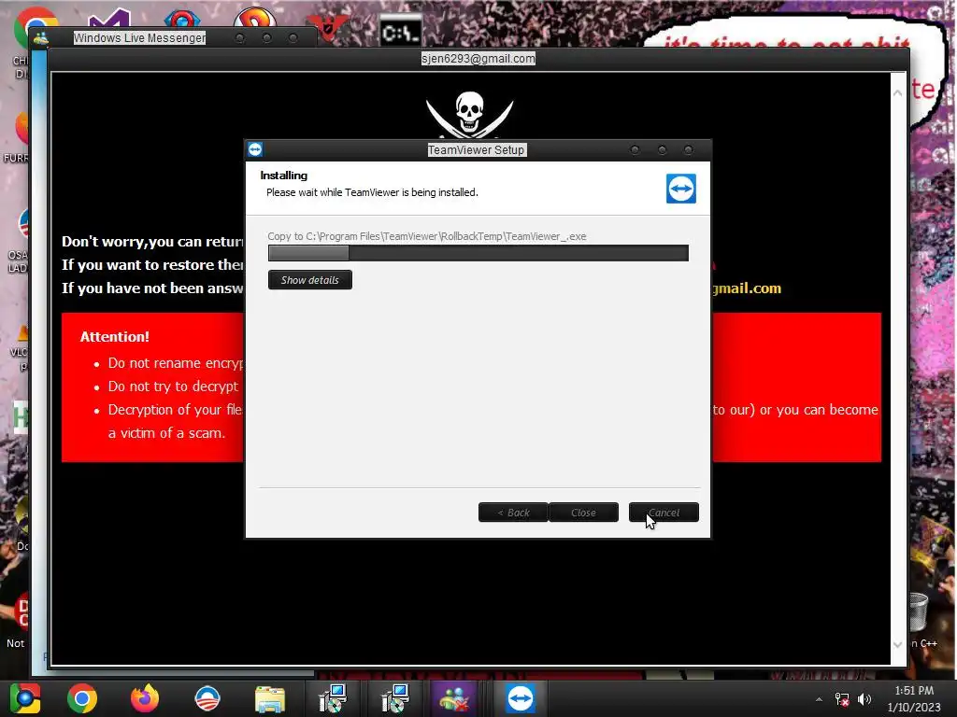Click the ransom note scrollbar down arrow
This screenshot has height=717, width=957.
897,644
